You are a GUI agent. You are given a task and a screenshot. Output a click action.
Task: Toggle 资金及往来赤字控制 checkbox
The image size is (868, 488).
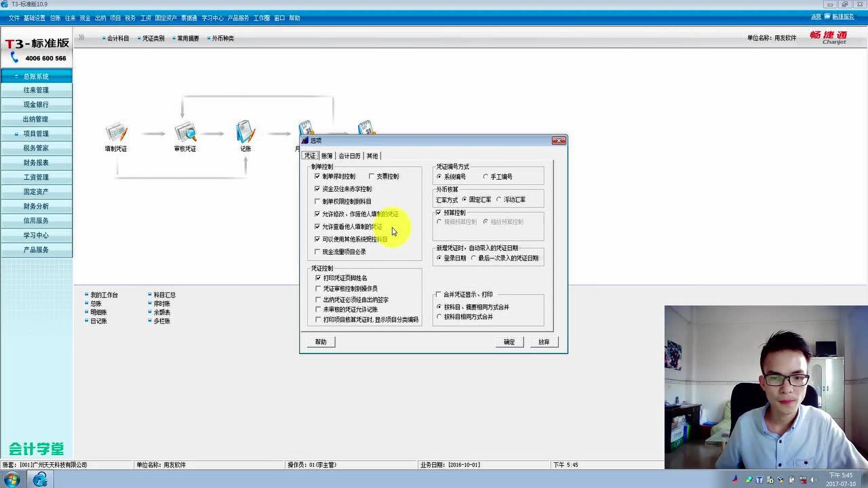coord(317,189)
